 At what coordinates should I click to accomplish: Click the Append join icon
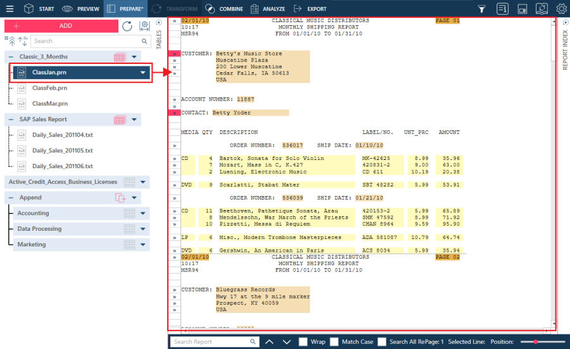tap(120, 198)
